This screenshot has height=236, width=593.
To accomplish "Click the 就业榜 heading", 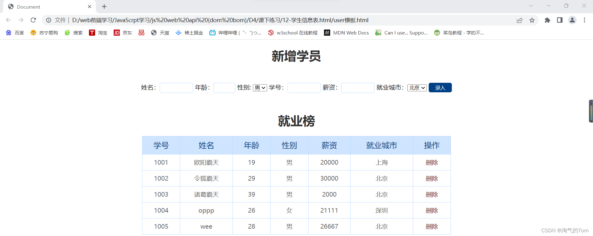I will pyautogui.click(x=296, y=121).
